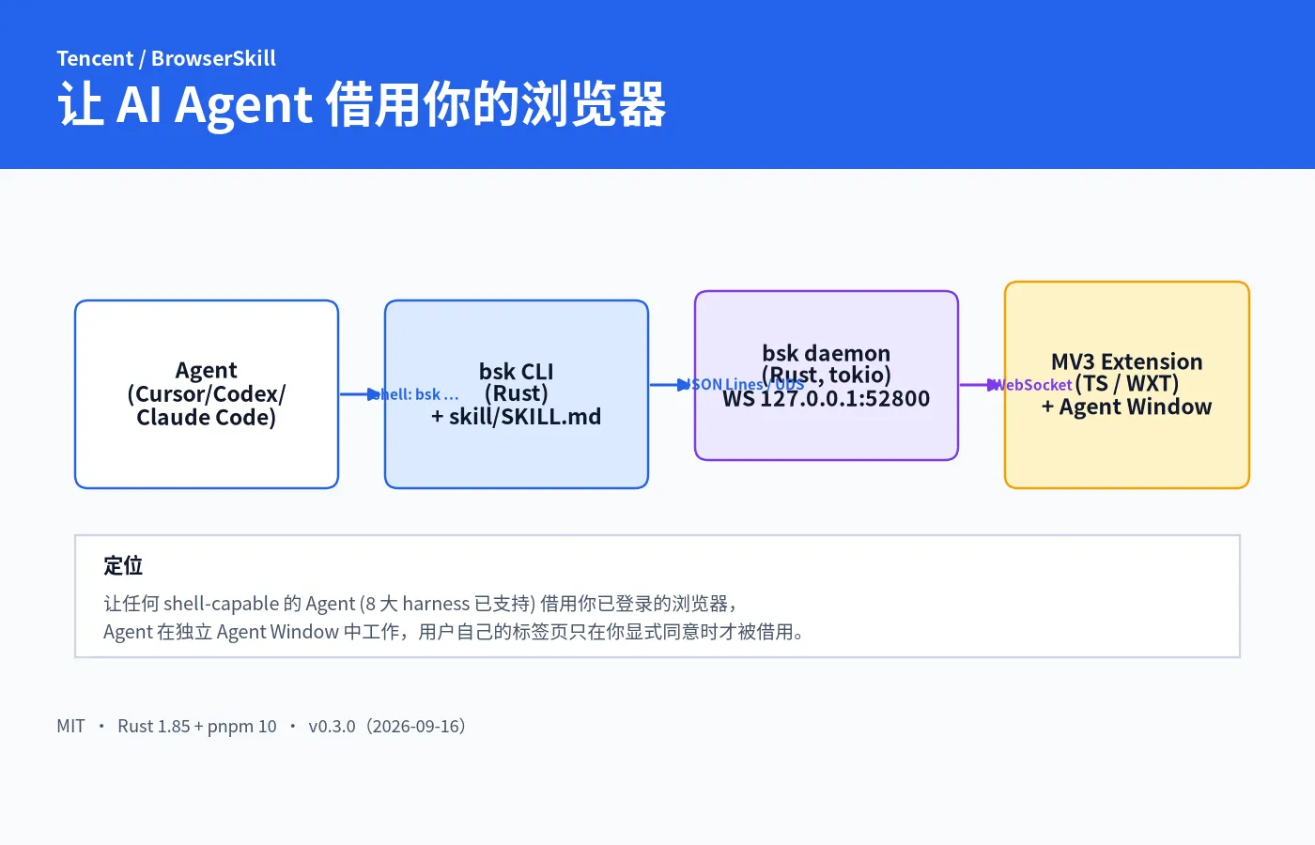Viewport: 1315px width, 845px height.
Task: Select the bsk daemon box
Action: tap(827, 376)
